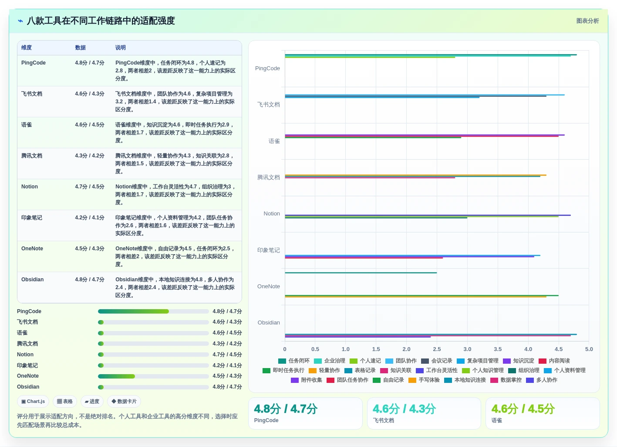Click the OneNote progress bar
The height and width of the screenshot is (447, 617).
(153, 376)
